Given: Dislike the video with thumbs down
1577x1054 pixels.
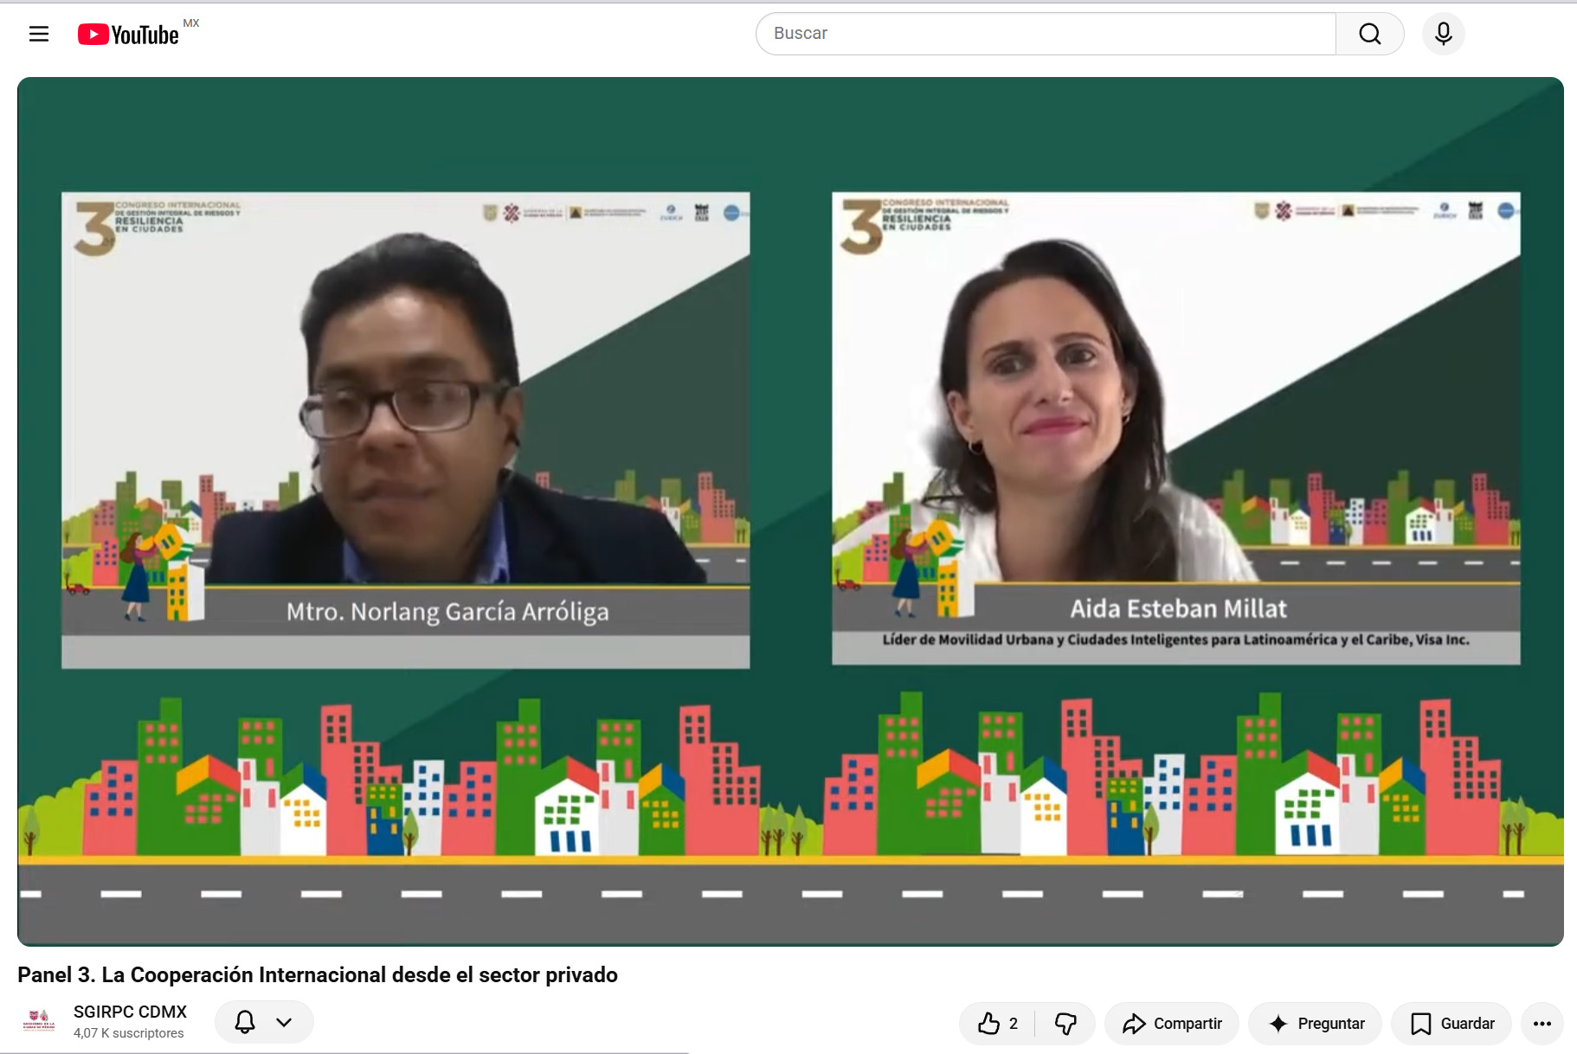Looking at the screenshot, I should click(x=1065, y=1024).
